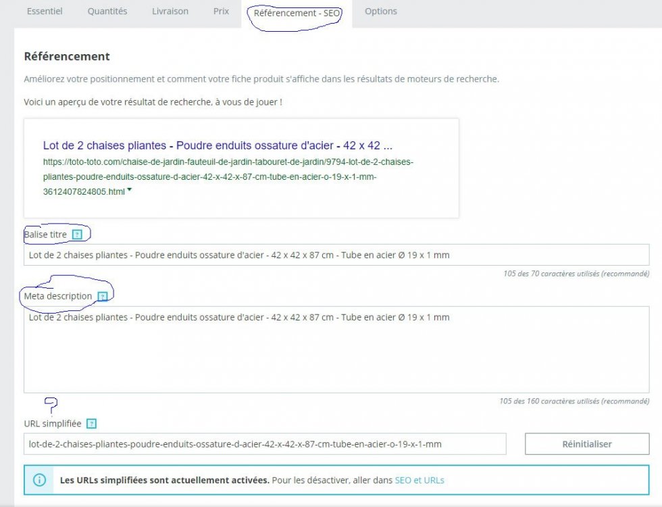662x507 pixels.
Task: Click the preview URL dropdown arrow
Action: tap(130, 190)
